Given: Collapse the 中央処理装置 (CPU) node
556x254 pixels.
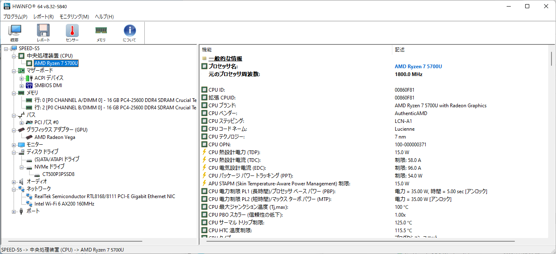Looking at the screenshot, I should (x=14, y=56).
